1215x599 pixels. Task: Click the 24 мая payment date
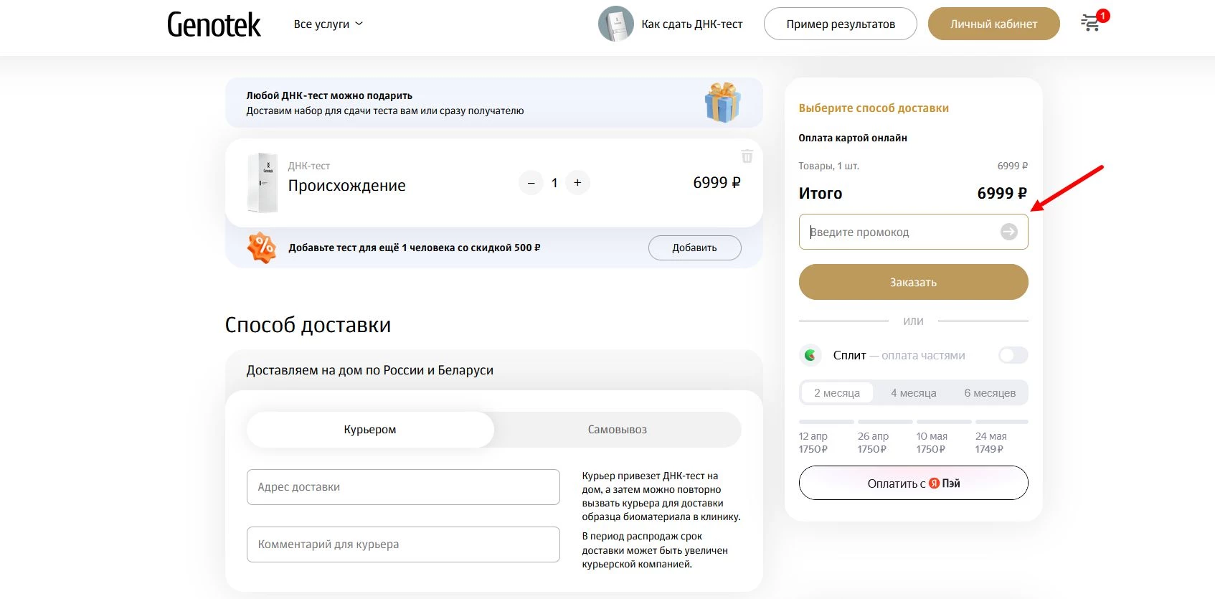coord(991,436)
